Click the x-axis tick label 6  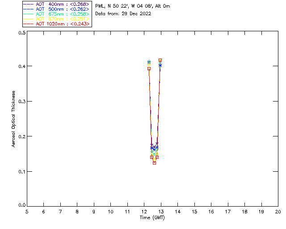(x=44, y=212)
